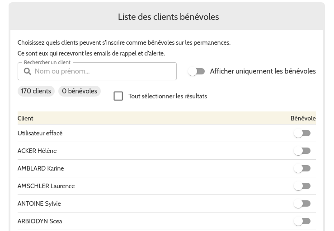
Task: Click the ANTOINE Sylvie client name
Action: (x=39, y=203)
